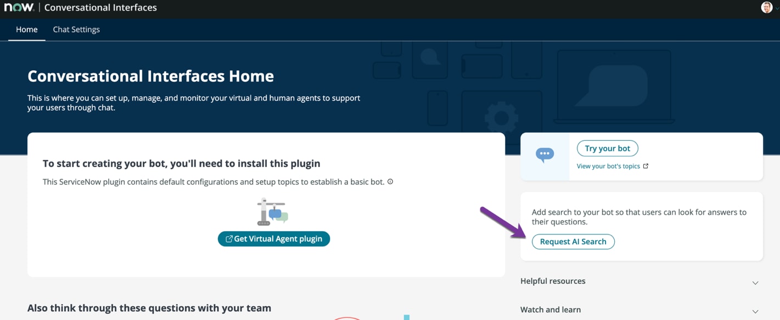The image size is (780, 320).
Task: Open View your bot's topics
Action: [x=608, y=165]
